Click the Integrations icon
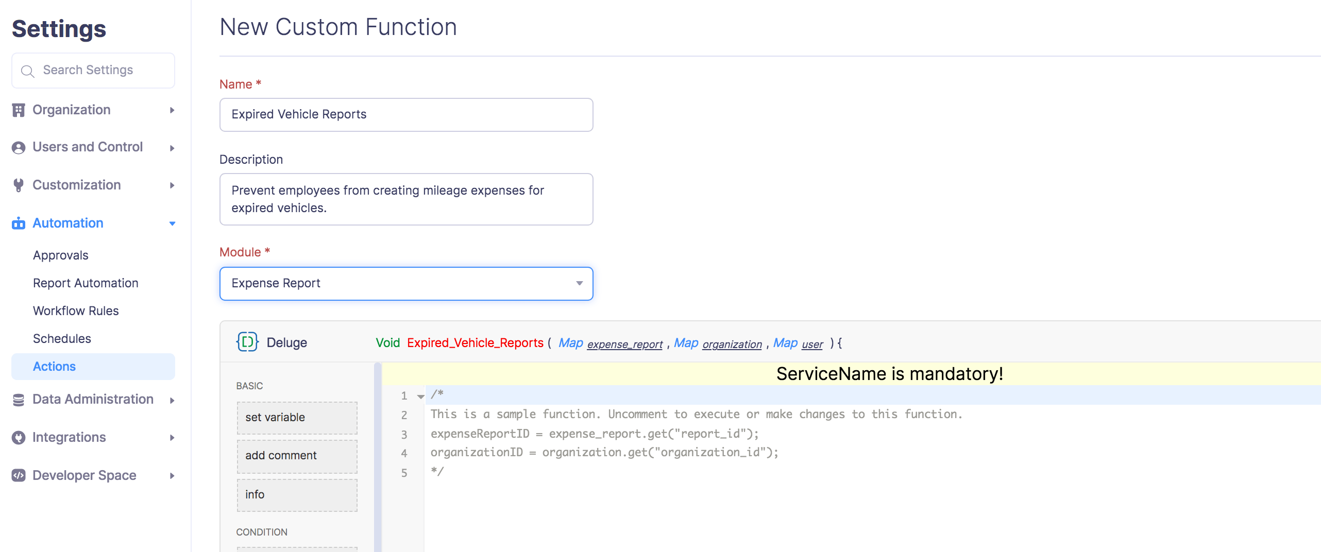 click(19, 437)
